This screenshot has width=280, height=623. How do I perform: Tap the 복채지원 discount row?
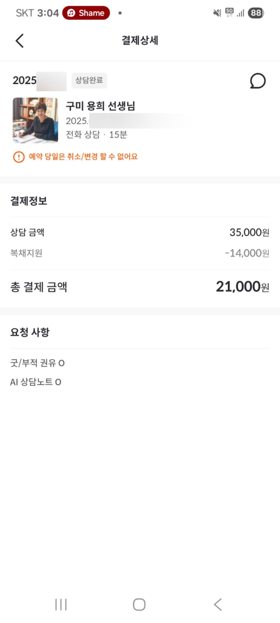click(x=139, y=253)
